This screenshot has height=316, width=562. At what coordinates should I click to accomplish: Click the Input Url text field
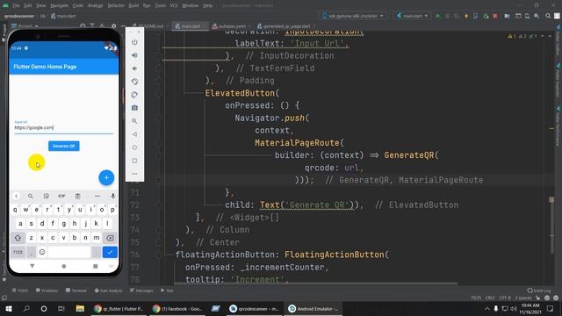click(x=64, y=127)
